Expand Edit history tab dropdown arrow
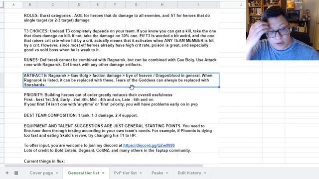This screenshot has width=319, height=179. (205, 173)
